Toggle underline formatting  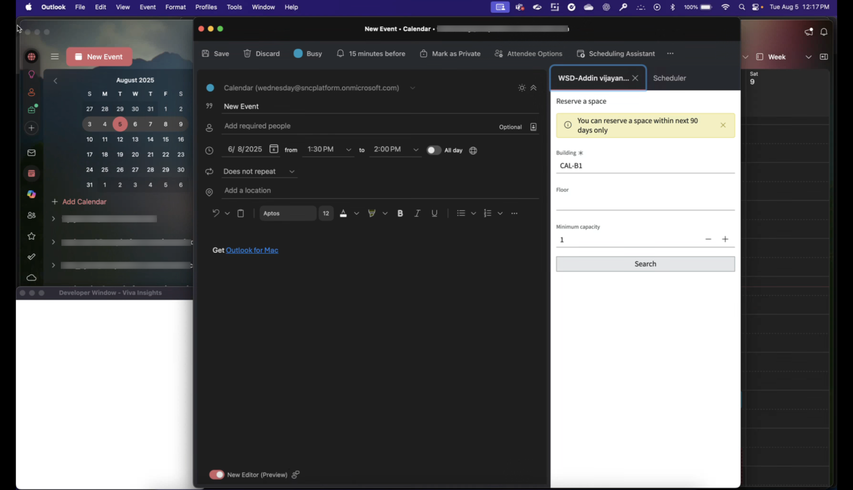coord(435,213)
